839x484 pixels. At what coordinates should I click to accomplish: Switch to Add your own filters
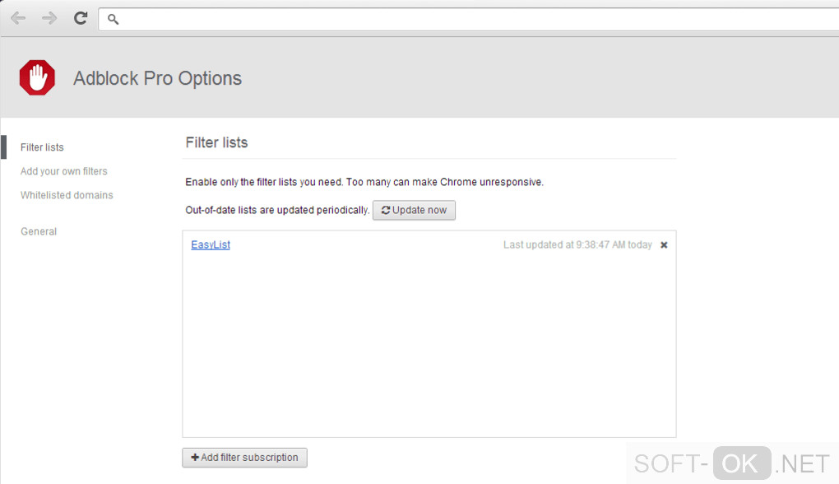click(x=64, y=171)
